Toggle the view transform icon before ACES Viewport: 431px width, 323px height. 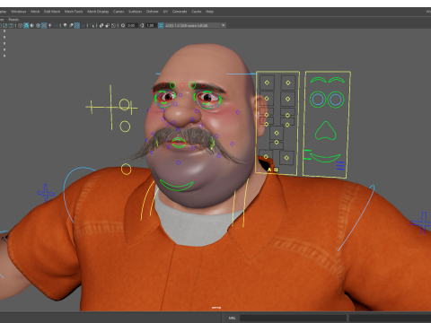pos(161,25)
